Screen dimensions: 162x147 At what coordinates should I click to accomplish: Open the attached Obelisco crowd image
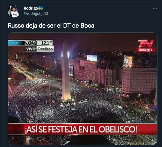83,89
